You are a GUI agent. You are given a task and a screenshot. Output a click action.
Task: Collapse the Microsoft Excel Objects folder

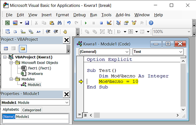click(x=11, y=63)
